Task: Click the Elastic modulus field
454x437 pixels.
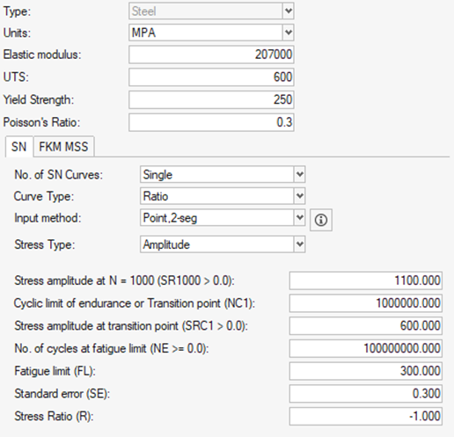Action: [x=211, y=55]
